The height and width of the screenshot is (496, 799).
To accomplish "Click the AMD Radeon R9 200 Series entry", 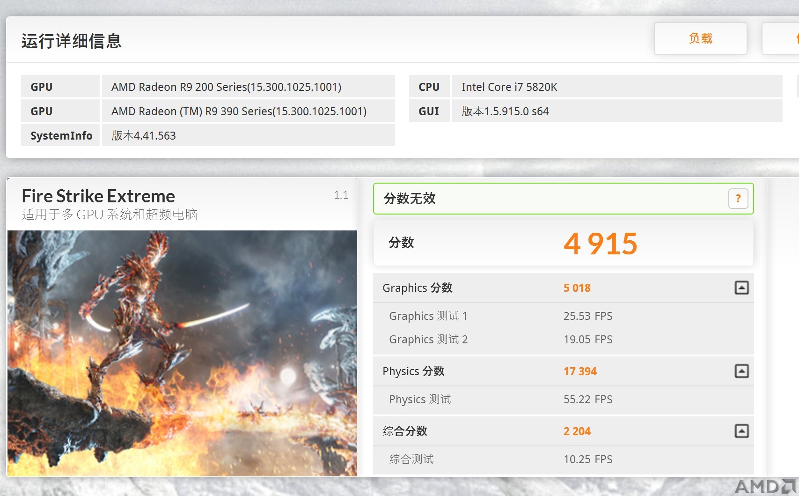I will click(249, 87).
